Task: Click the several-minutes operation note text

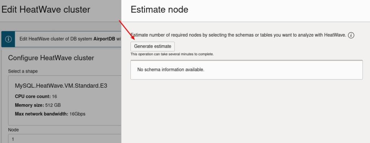Action: 172,54
